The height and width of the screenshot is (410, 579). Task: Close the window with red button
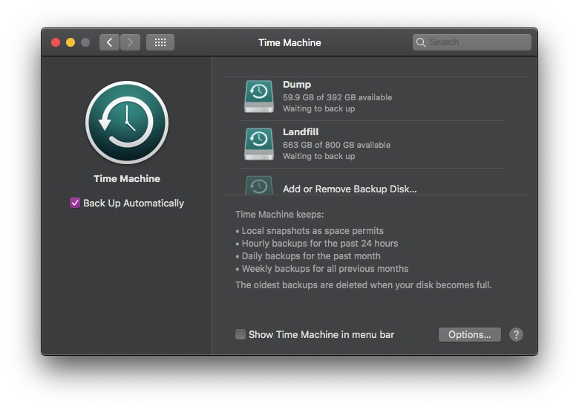pyautogui.click(x=56, y=42)
